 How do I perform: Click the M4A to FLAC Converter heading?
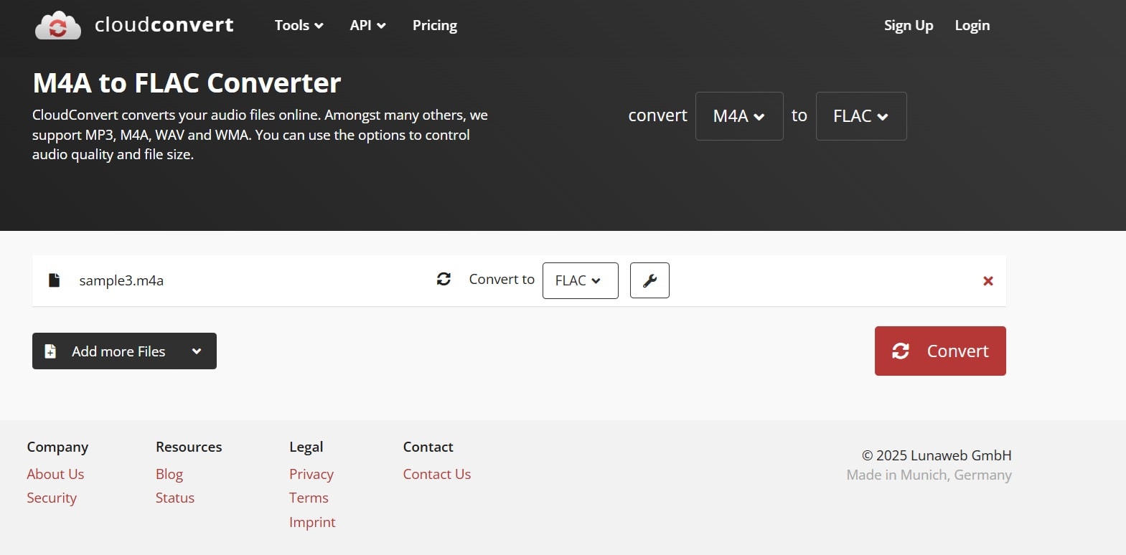[187, 83]
